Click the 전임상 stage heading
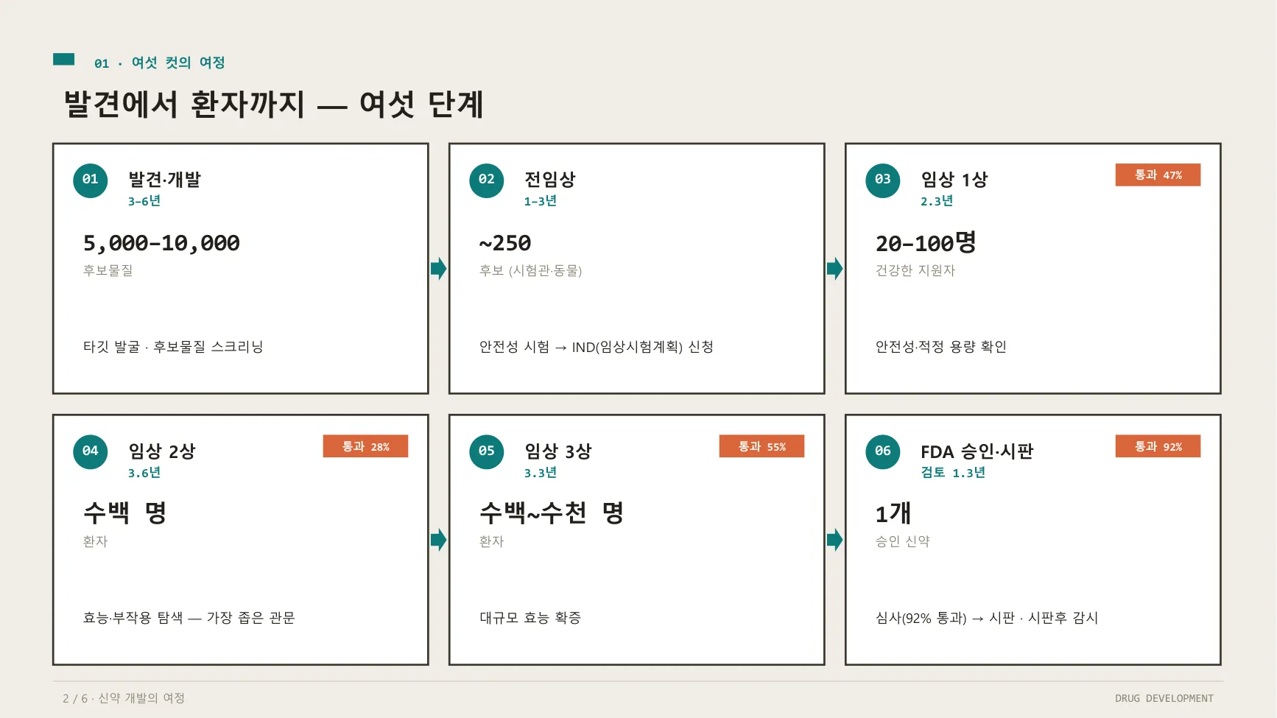Image resolution: width=1277 pixels, height=718 pixels. tap(549, 179)
